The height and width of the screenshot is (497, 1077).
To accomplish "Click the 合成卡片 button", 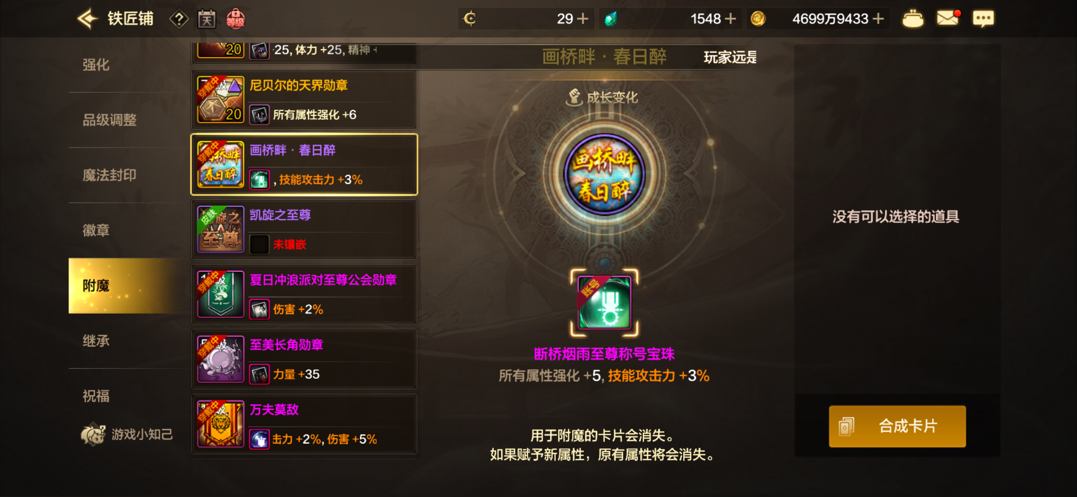I will [x=897, y=426].
